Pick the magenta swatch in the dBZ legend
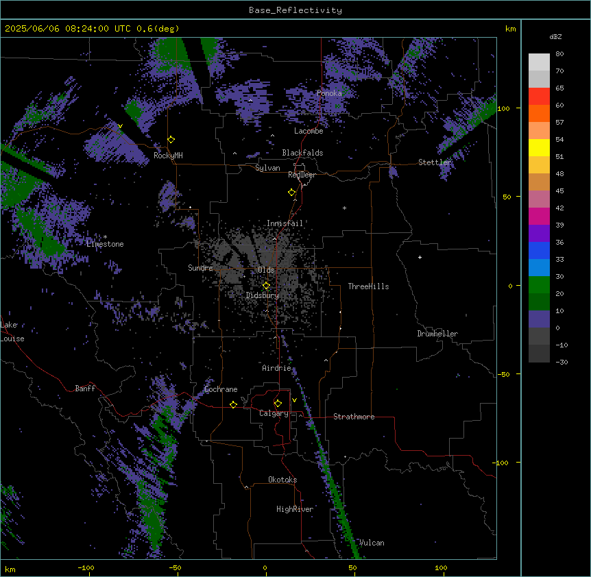This screenshot has width=591, height=577. [x=539, y=216]
